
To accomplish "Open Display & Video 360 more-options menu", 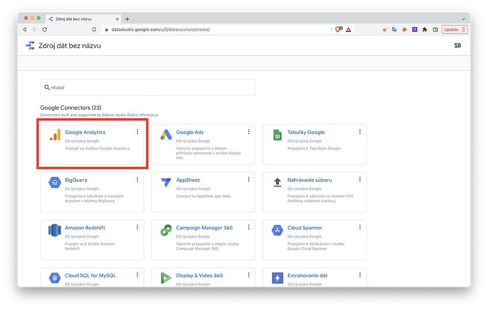I will pos(249,275).
